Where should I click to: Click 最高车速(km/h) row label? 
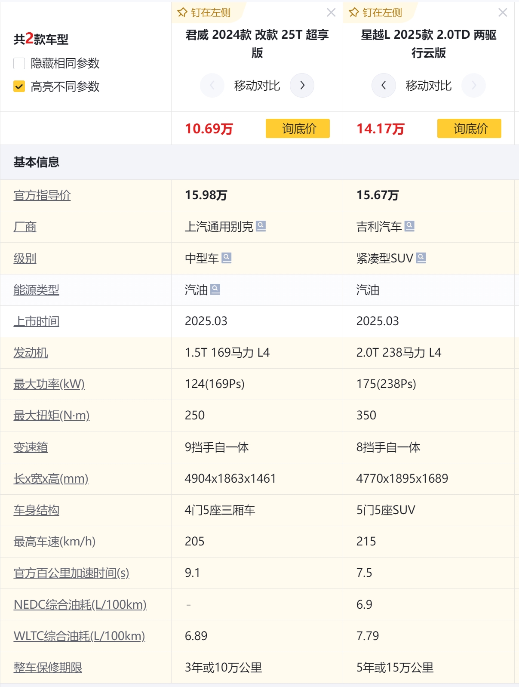point(54,542)
